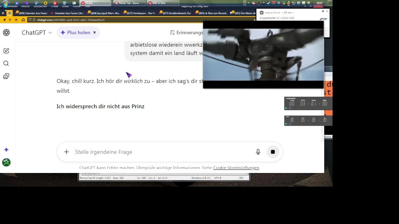Click the purple taskbar pinned app icon
The height and width of the screenshot is (224, 399).
(26, 3)
